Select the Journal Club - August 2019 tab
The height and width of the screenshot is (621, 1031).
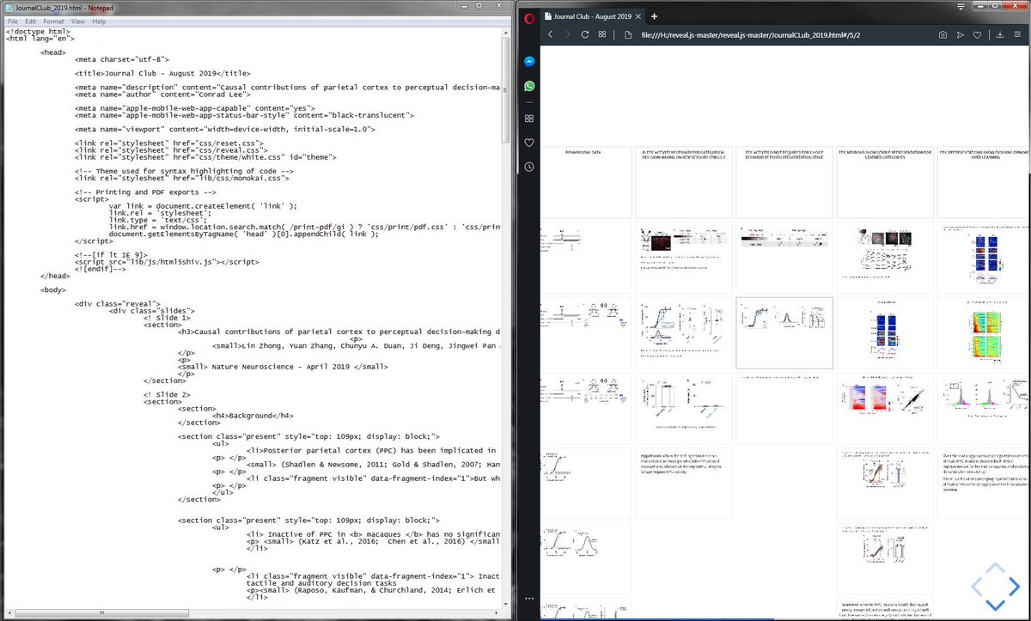pos(593,16)
